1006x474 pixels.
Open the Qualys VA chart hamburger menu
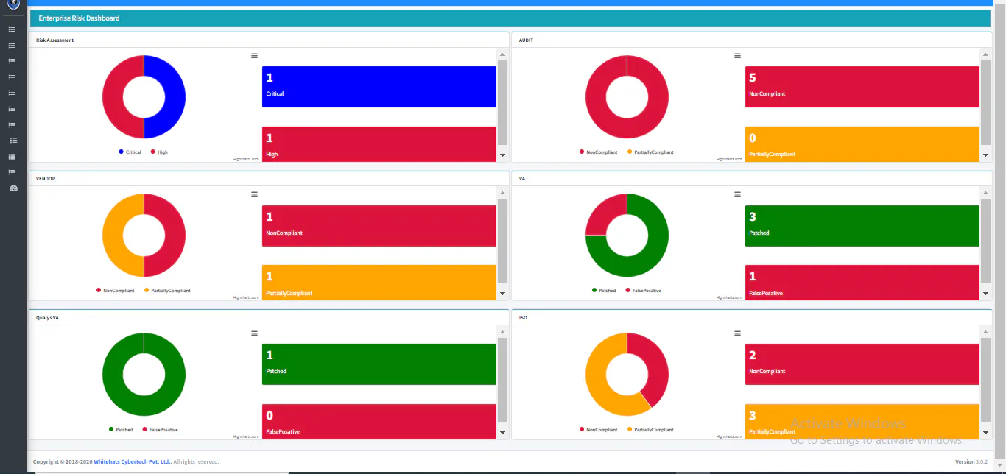[x=254, y=333]
